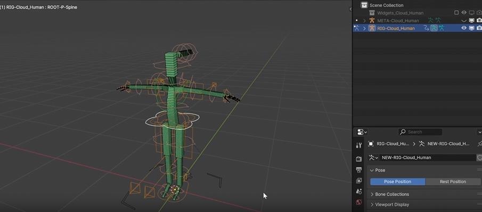Image resolution: width=482 pixels, height=212 pixels.
Task: Select the Widgets_Cloud_Human outliner row text
Action: point(400,13)
